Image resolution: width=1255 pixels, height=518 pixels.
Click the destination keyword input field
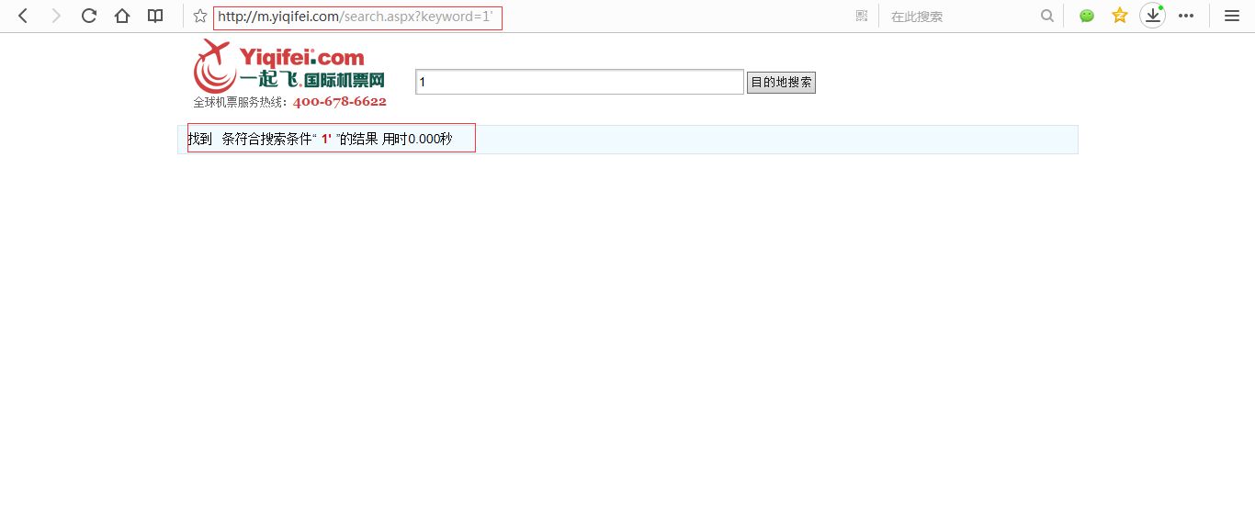click(580, 82)
